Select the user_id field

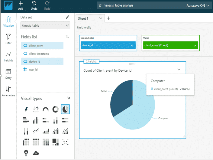click(42, 70)
